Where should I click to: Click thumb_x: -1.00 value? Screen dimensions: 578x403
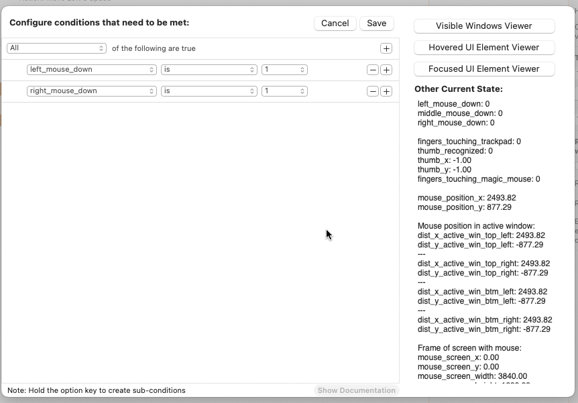444,160
